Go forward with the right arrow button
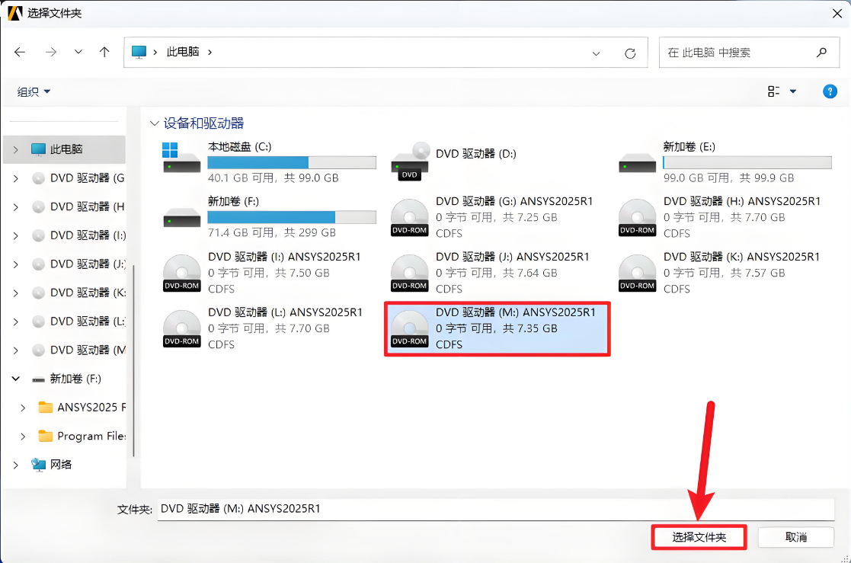Image resolution: width=851 pixels, height=563 pixels. point(51,52)
